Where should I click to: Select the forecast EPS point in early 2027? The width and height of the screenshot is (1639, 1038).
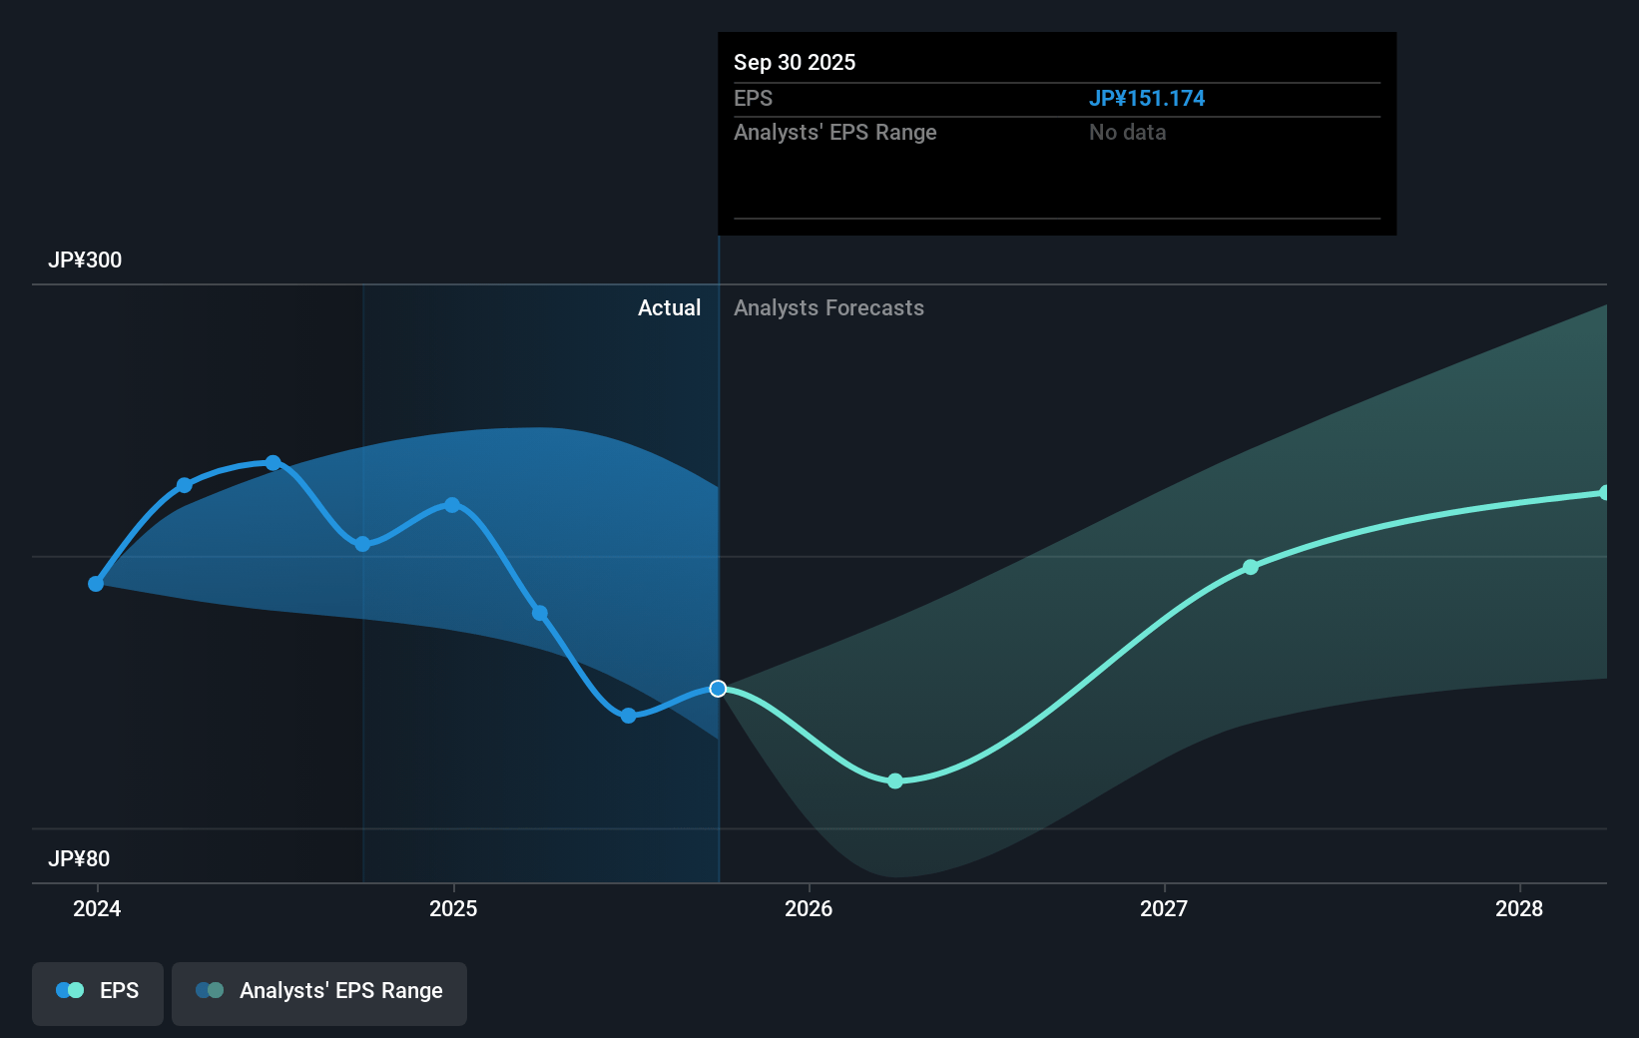tap(1251, 567)
